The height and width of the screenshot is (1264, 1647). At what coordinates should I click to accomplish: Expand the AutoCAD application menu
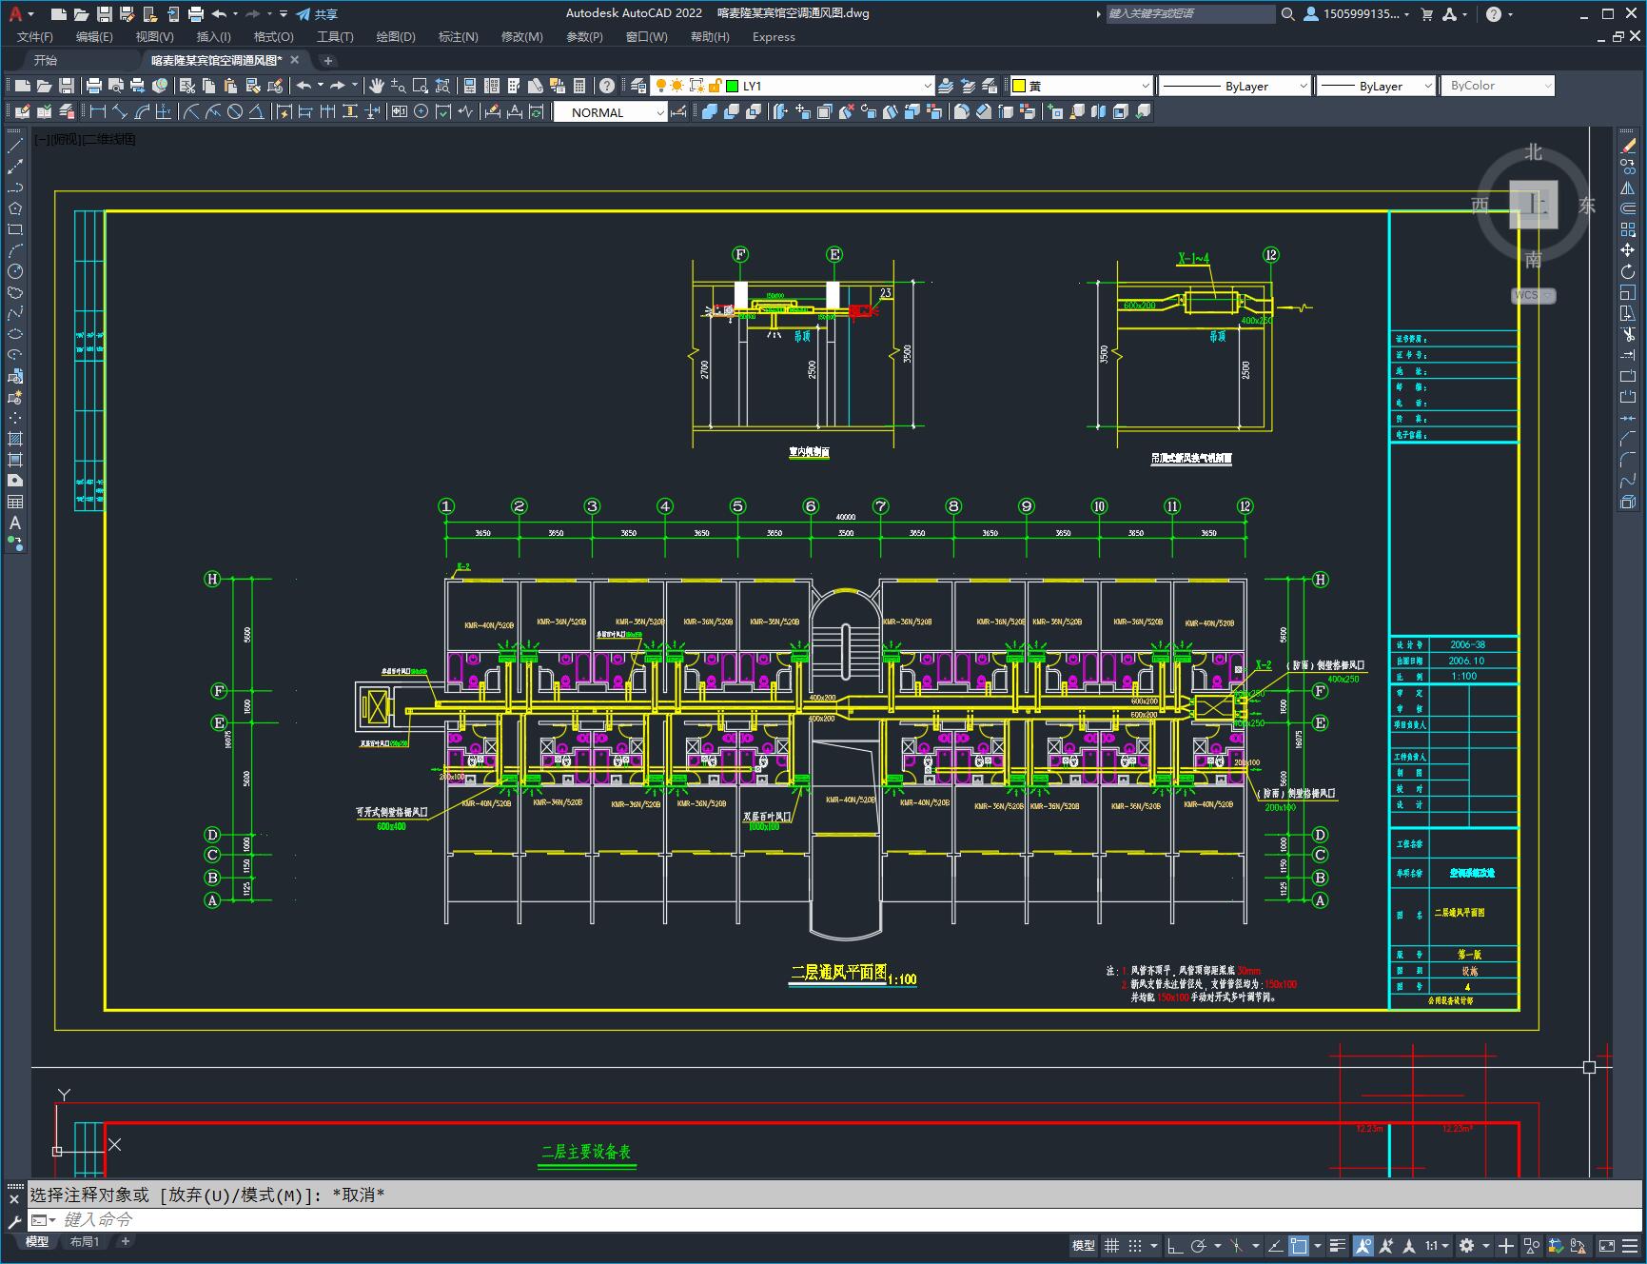(19, 13)
